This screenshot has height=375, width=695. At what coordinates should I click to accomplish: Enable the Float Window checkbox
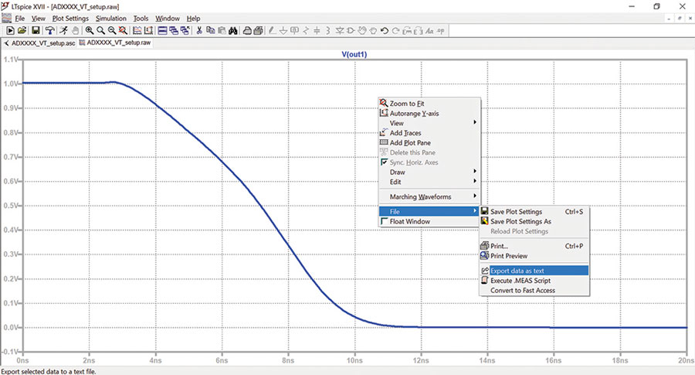click(384, 221)
